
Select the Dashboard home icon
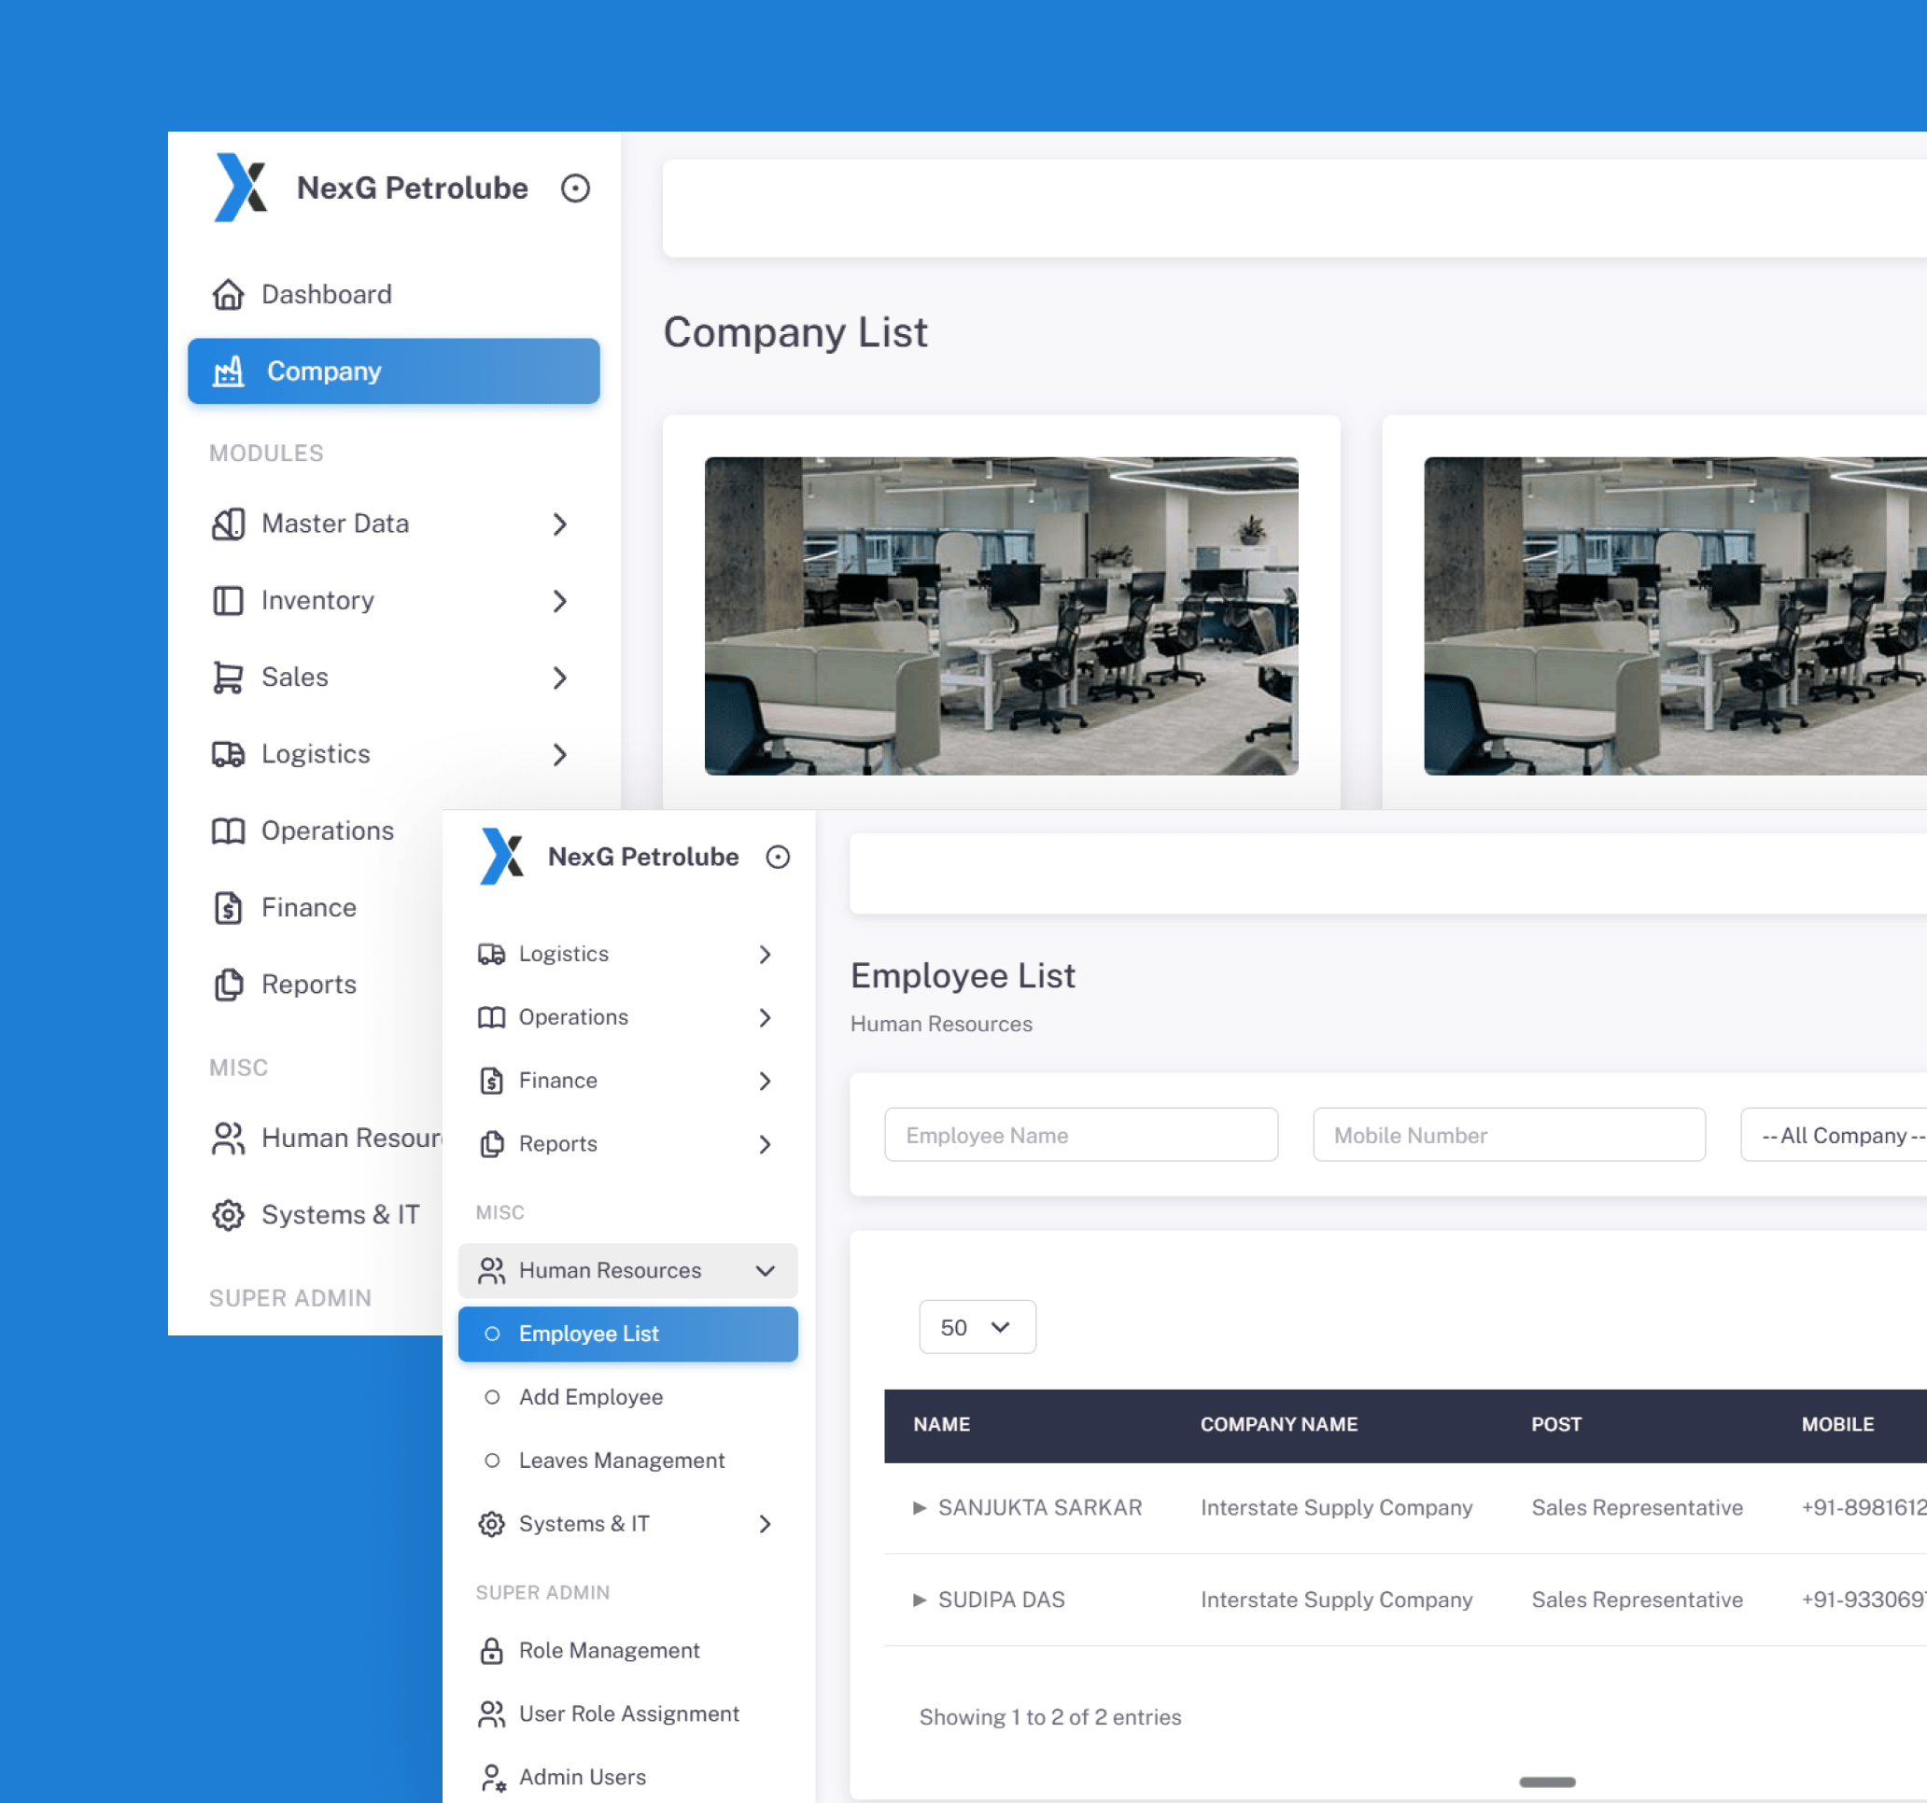229,294
